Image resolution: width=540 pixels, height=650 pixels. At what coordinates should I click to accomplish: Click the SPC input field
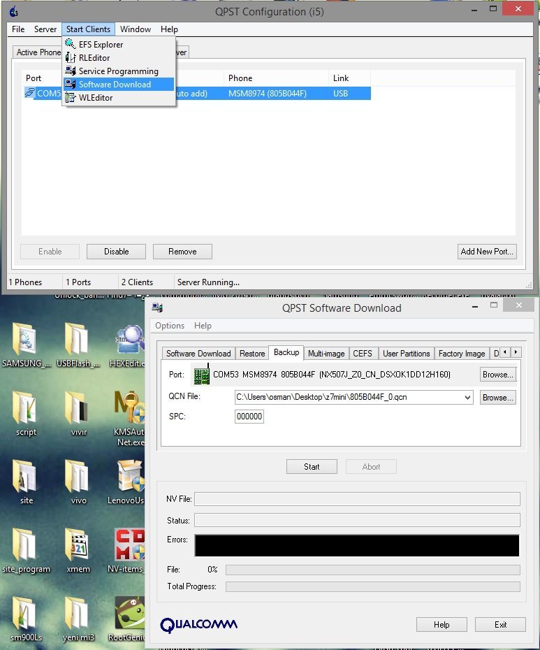pos(249,417)
